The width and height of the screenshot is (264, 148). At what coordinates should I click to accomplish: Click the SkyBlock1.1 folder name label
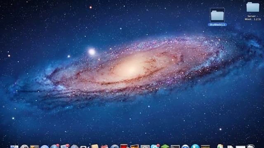coord(217,25)
